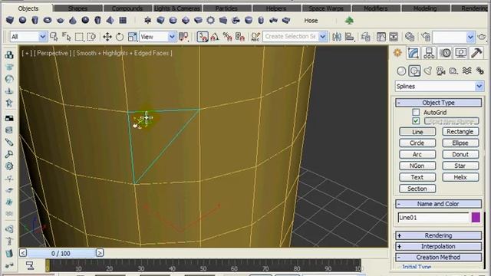
Task: Click the Section spline button
Action: 417,189
